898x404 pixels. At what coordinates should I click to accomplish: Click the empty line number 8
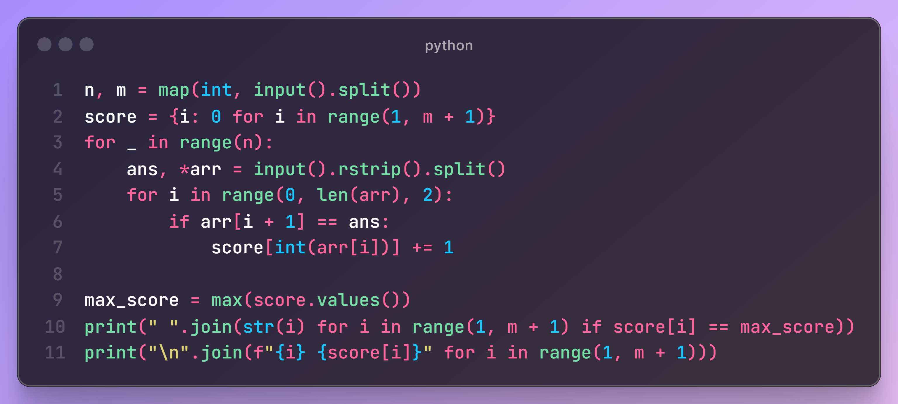58,274
